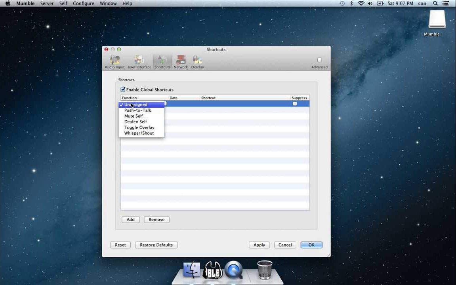Tick the Suppress checkbox in first row
The height and width of the screenshot is (285, 456).
click(295, 104)
